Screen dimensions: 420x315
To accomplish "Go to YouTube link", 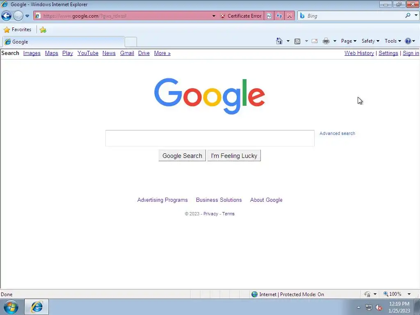I will point(88,53).
